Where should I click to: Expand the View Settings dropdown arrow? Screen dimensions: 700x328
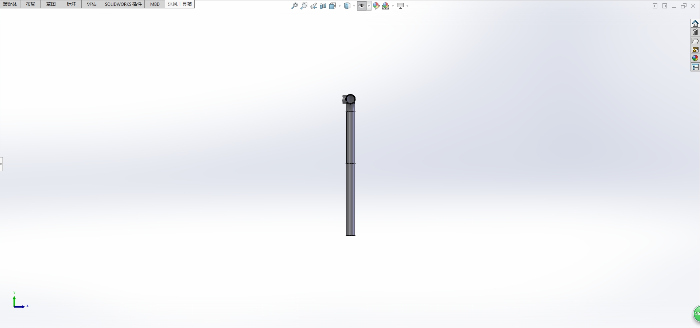(x=407, y=6)
